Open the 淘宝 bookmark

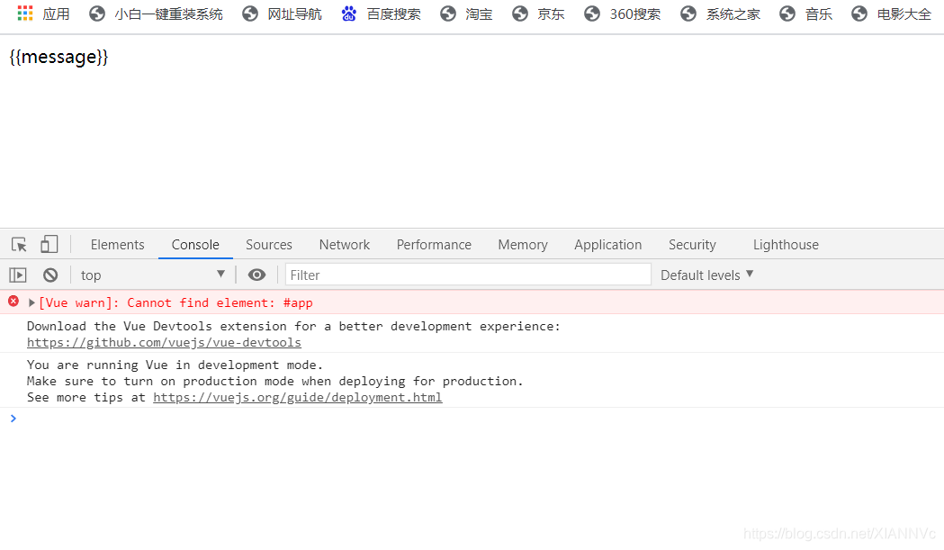478,14
